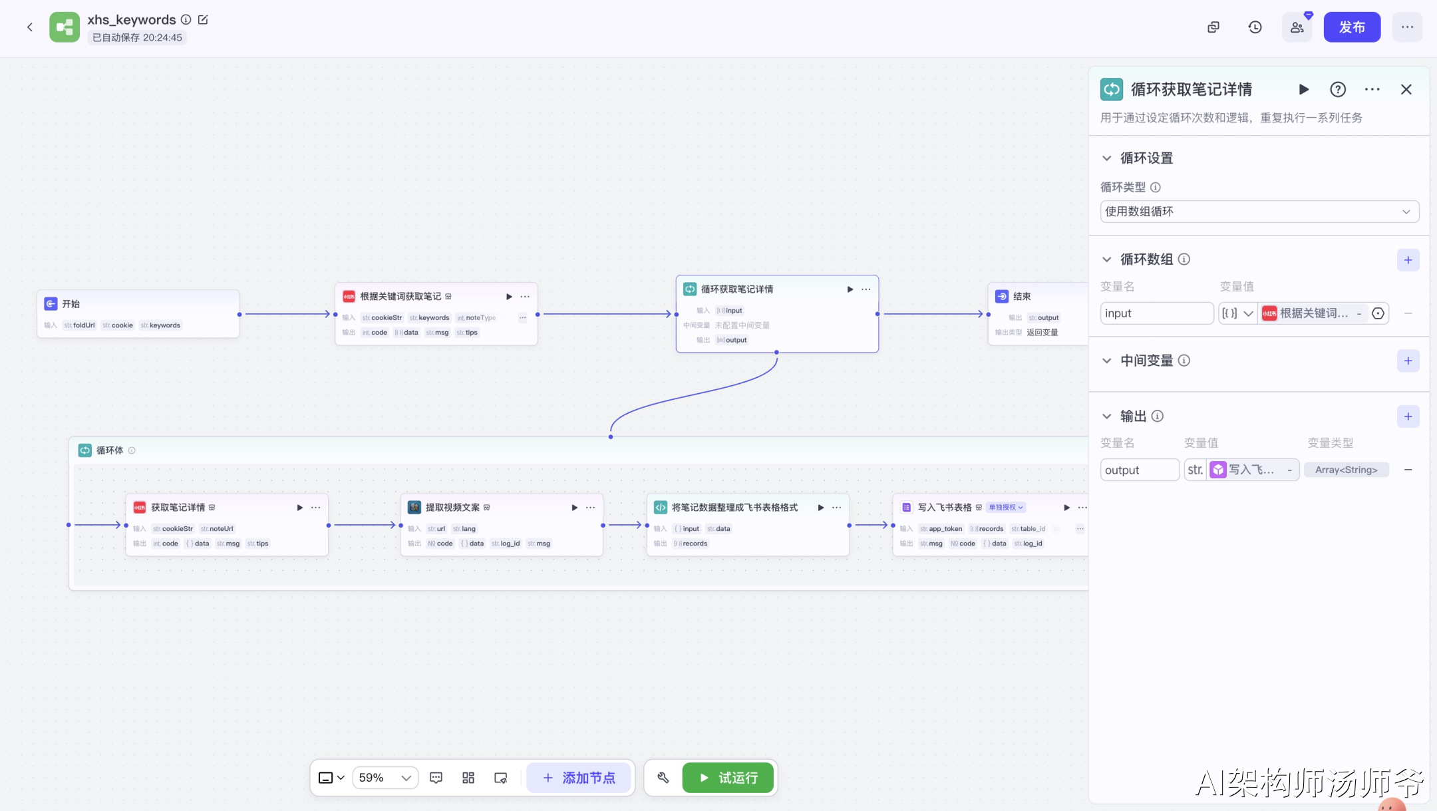
Task: Open the version history clock icon
Action: coord(1255,27)
